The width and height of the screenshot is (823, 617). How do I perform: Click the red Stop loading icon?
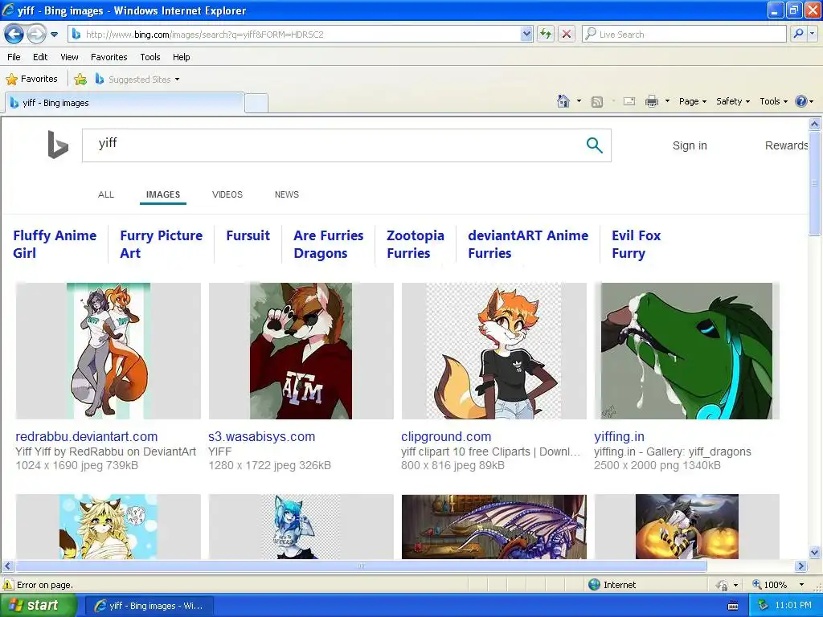[567, 35]
